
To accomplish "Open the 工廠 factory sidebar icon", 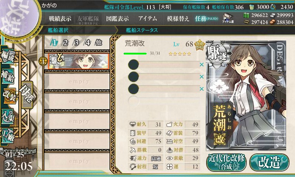I will click(x=7, y=135).
